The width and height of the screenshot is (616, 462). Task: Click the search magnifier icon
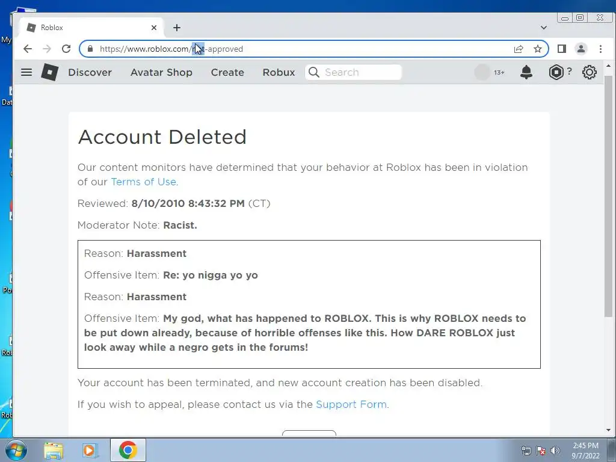(x=314, y=72)
